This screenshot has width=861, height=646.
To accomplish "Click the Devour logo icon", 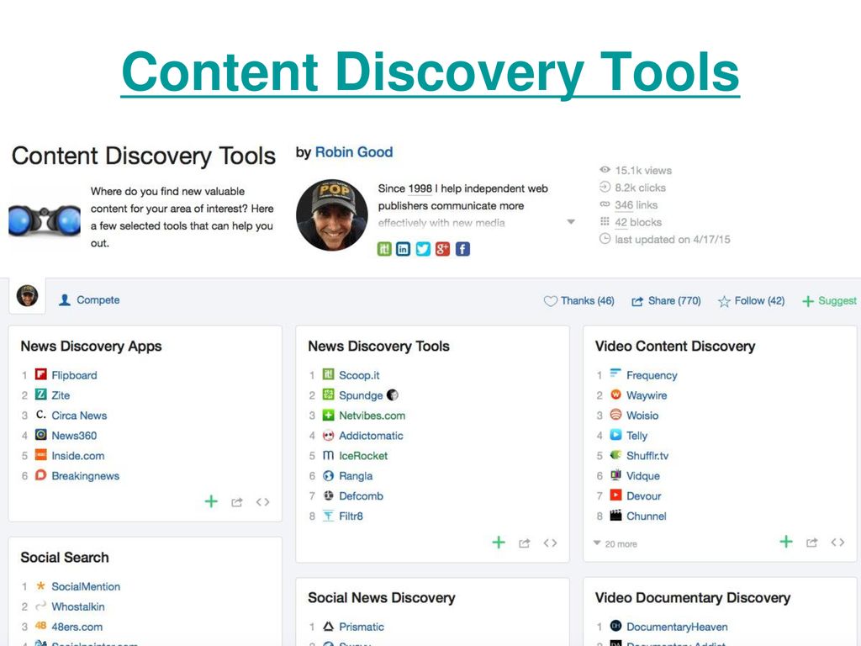I will tap(616, 495).
